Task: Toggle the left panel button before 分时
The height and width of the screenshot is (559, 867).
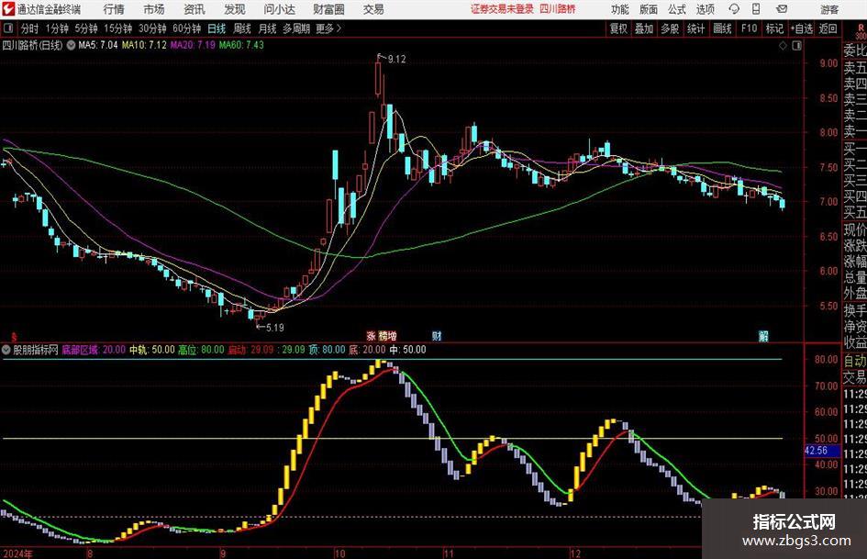Action: coord(7,28)
